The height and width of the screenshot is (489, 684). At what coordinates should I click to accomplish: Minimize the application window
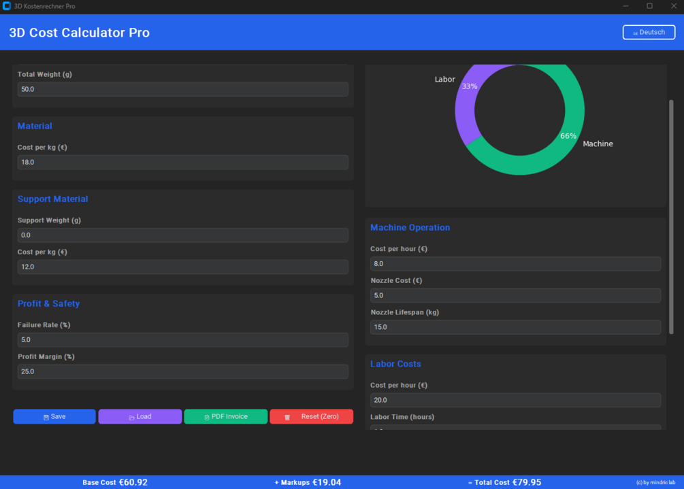point(625,6)
